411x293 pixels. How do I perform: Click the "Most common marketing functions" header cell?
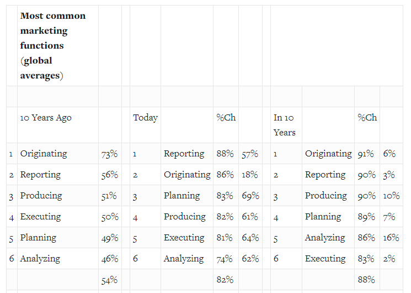[53, 45]
